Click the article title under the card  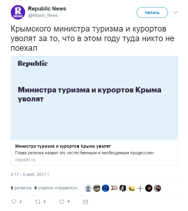tap(63, 146)
